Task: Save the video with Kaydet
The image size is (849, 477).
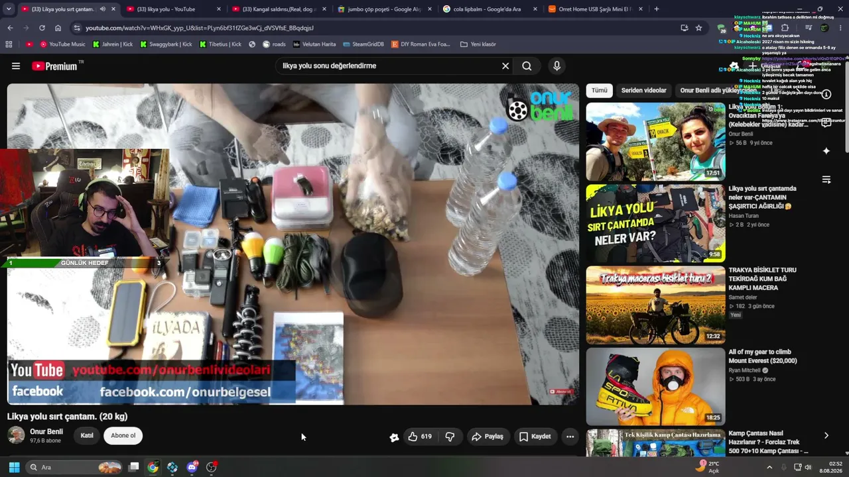Action: tap(535, 437)
